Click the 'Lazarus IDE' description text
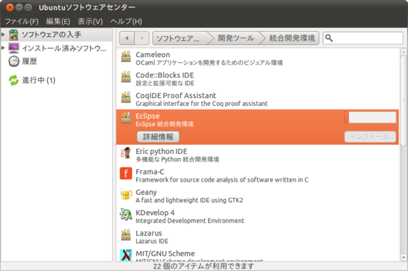Viewport: 408px width, 271px height. pyautogui.click(x=152, y=241)
